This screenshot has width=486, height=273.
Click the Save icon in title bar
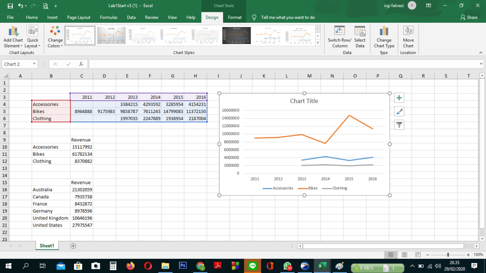pyautogui.click(x=10, y=6)
